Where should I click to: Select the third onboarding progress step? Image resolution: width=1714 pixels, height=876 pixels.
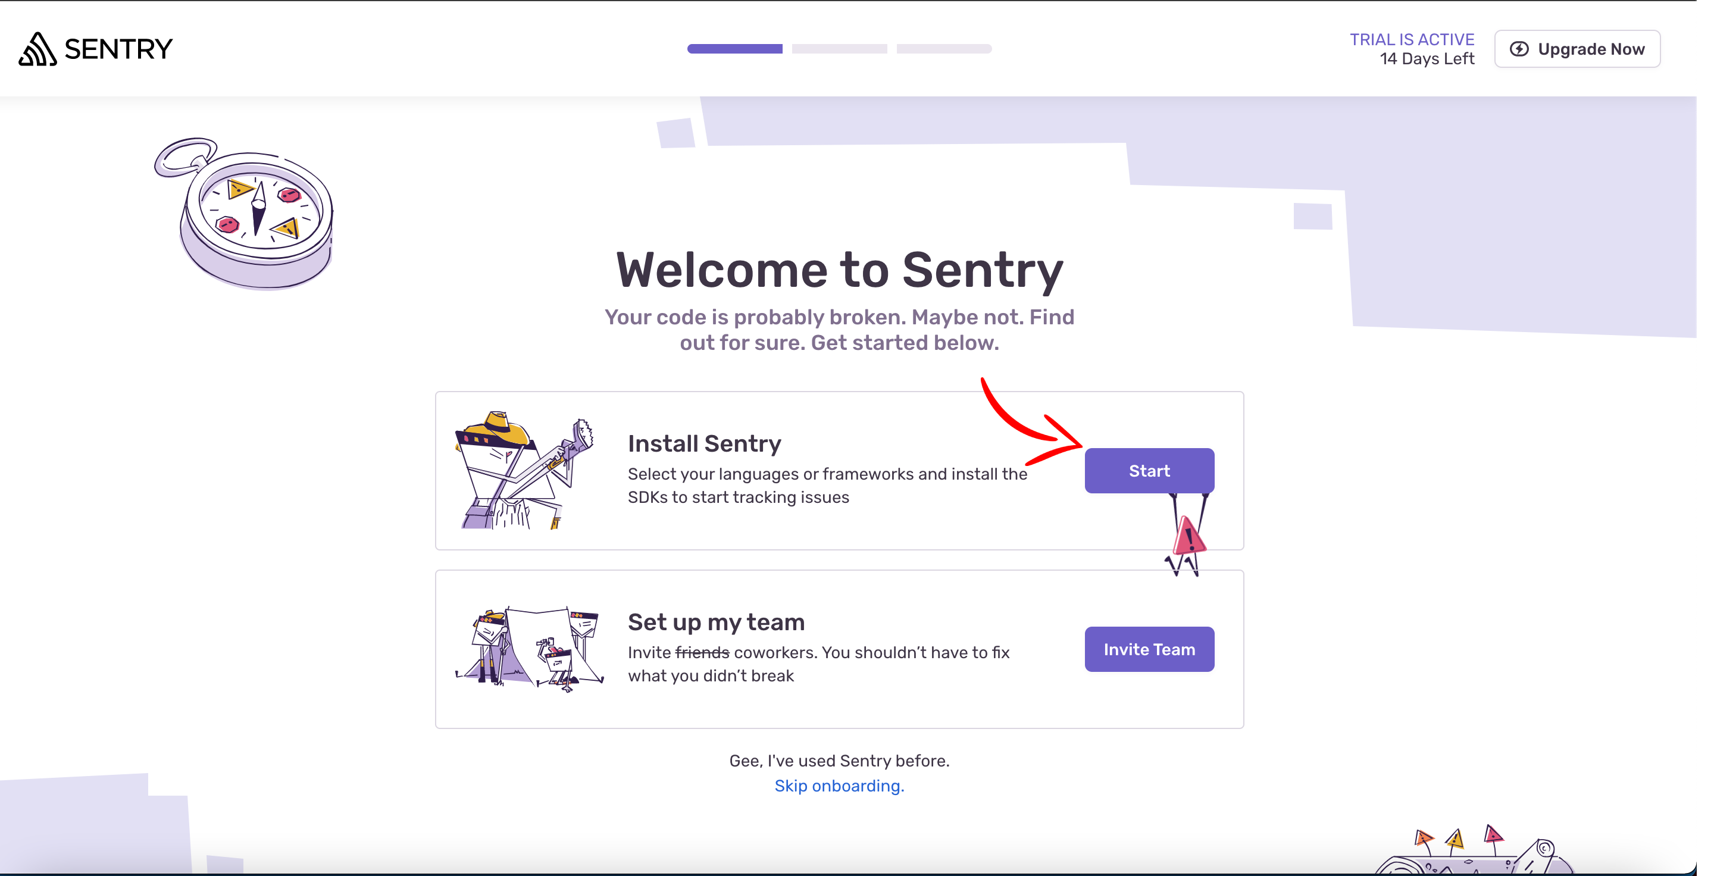point(943,49)
